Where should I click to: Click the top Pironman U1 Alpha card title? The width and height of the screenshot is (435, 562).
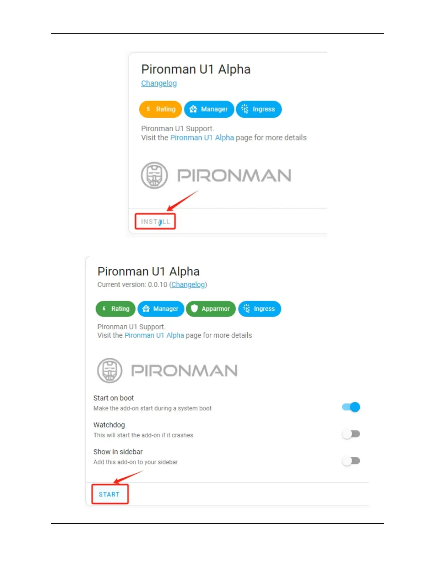click(x=195, y=69)
